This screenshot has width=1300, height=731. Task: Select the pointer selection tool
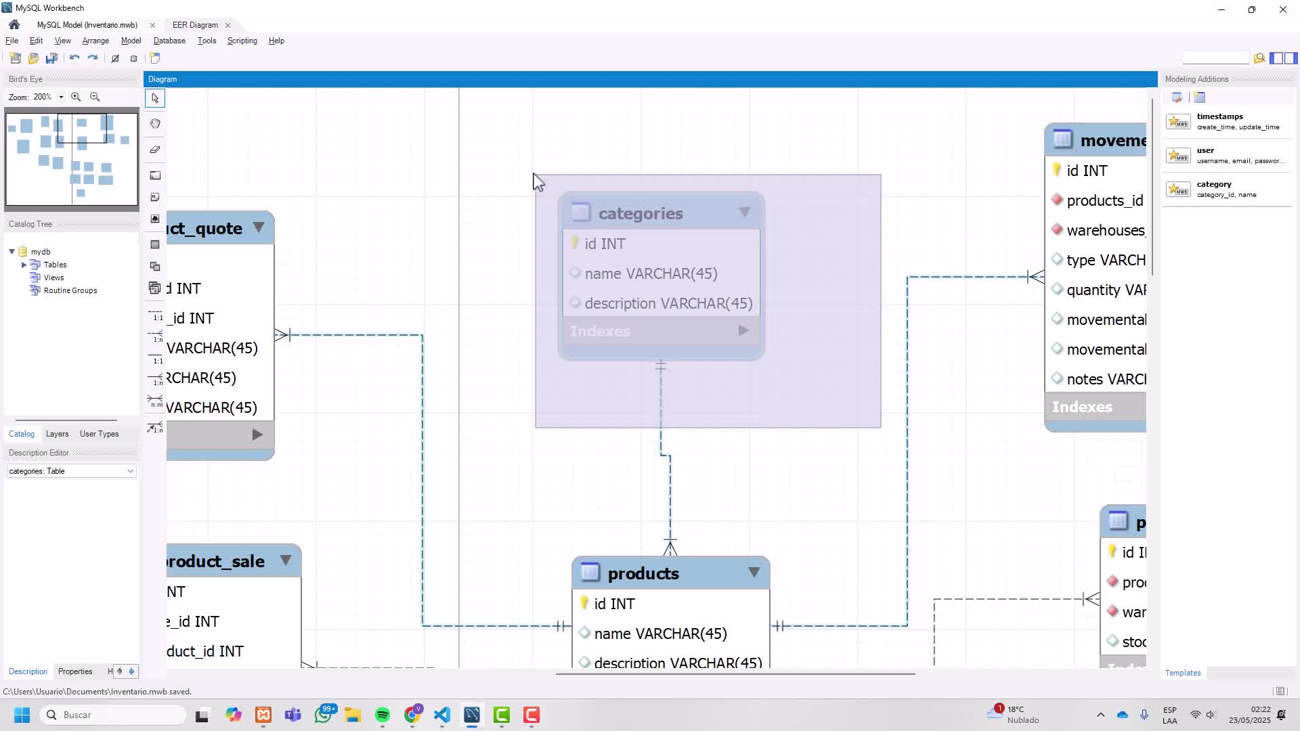[155, 98]
